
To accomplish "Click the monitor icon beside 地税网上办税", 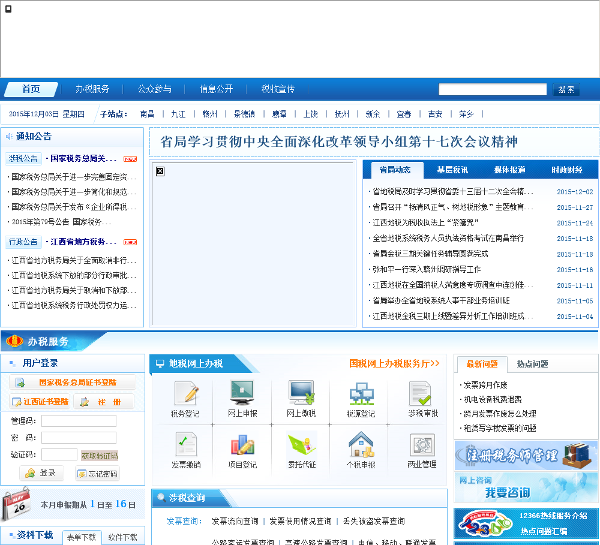I will pos(160,364).
